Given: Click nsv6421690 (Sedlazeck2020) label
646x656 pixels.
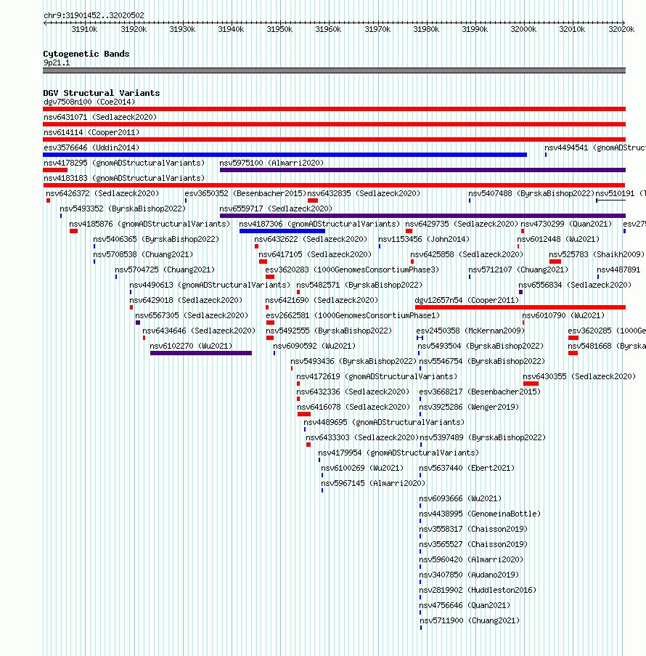Looking at the screenshot, I should (x=322, y=300).
